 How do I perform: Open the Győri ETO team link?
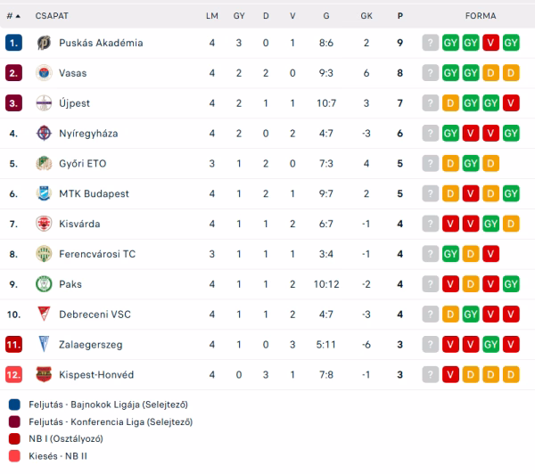pos(83,163)
